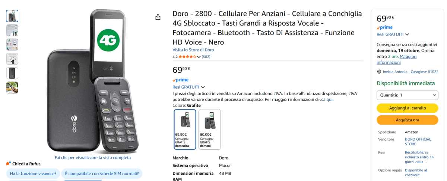View the last thumbnail with outdoor photo
Viewport: 447px width, 181px height.
pyautogui.click(x=12, y=87)
